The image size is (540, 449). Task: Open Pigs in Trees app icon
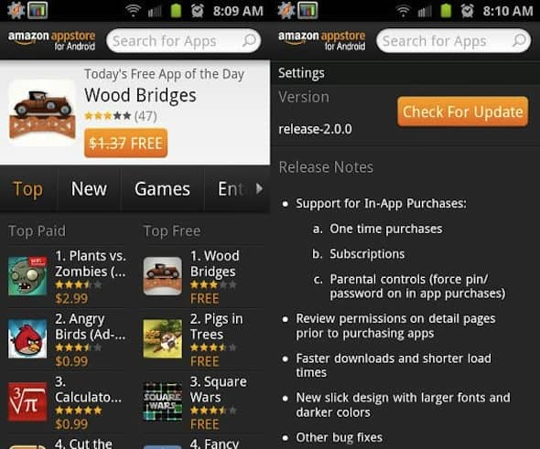point(163,339)
